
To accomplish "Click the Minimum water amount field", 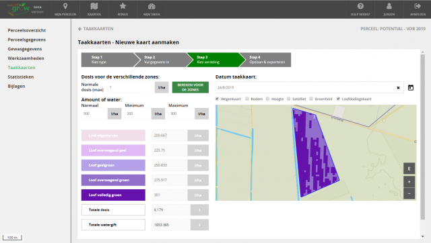I will point(138,113).
